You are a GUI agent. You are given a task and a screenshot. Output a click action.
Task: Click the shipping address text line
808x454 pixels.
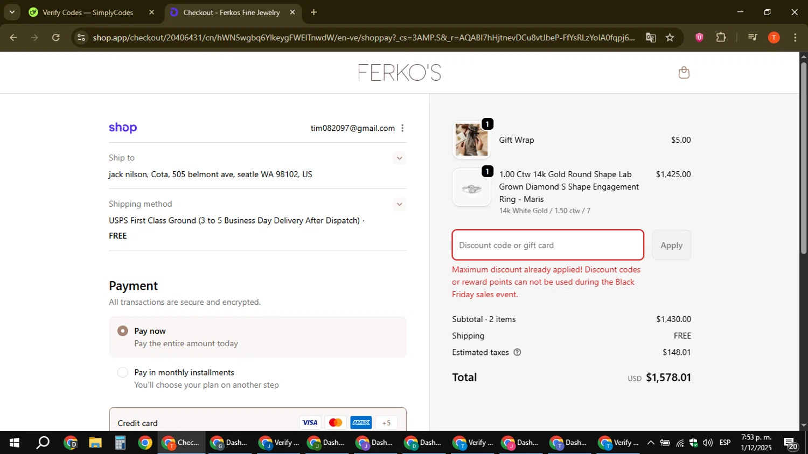point(211,174)
